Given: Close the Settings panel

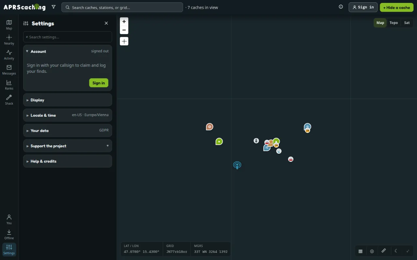Looking at the screenshot, I should 106,23.
